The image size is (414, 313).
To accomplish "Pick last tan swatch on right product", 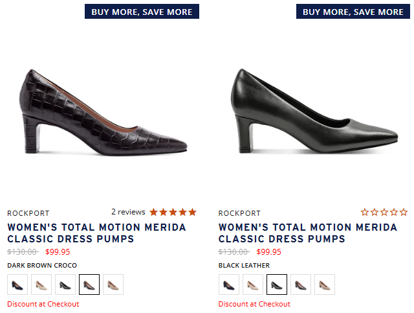I will pyautogui.click(x=325, y=284).
